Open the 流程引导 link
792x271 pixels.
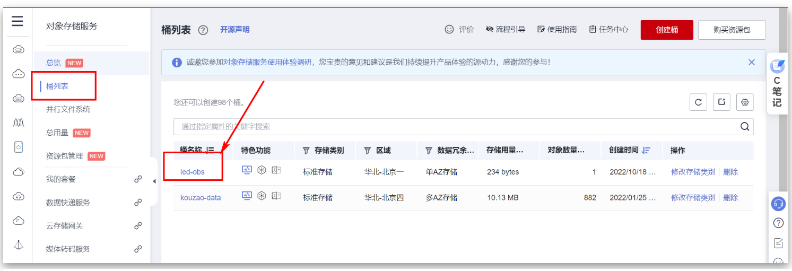click(x=506, y=30)
